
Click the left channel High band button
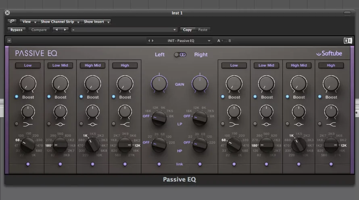[x=125, y=65]
